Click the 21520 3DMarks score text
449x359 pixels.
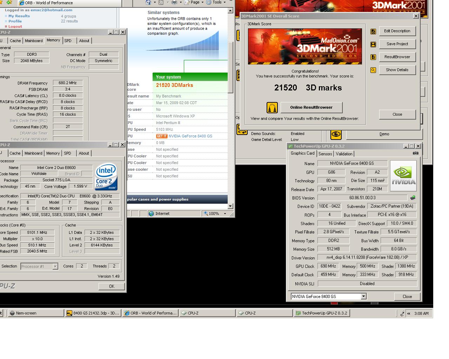(x=174, y=85)
